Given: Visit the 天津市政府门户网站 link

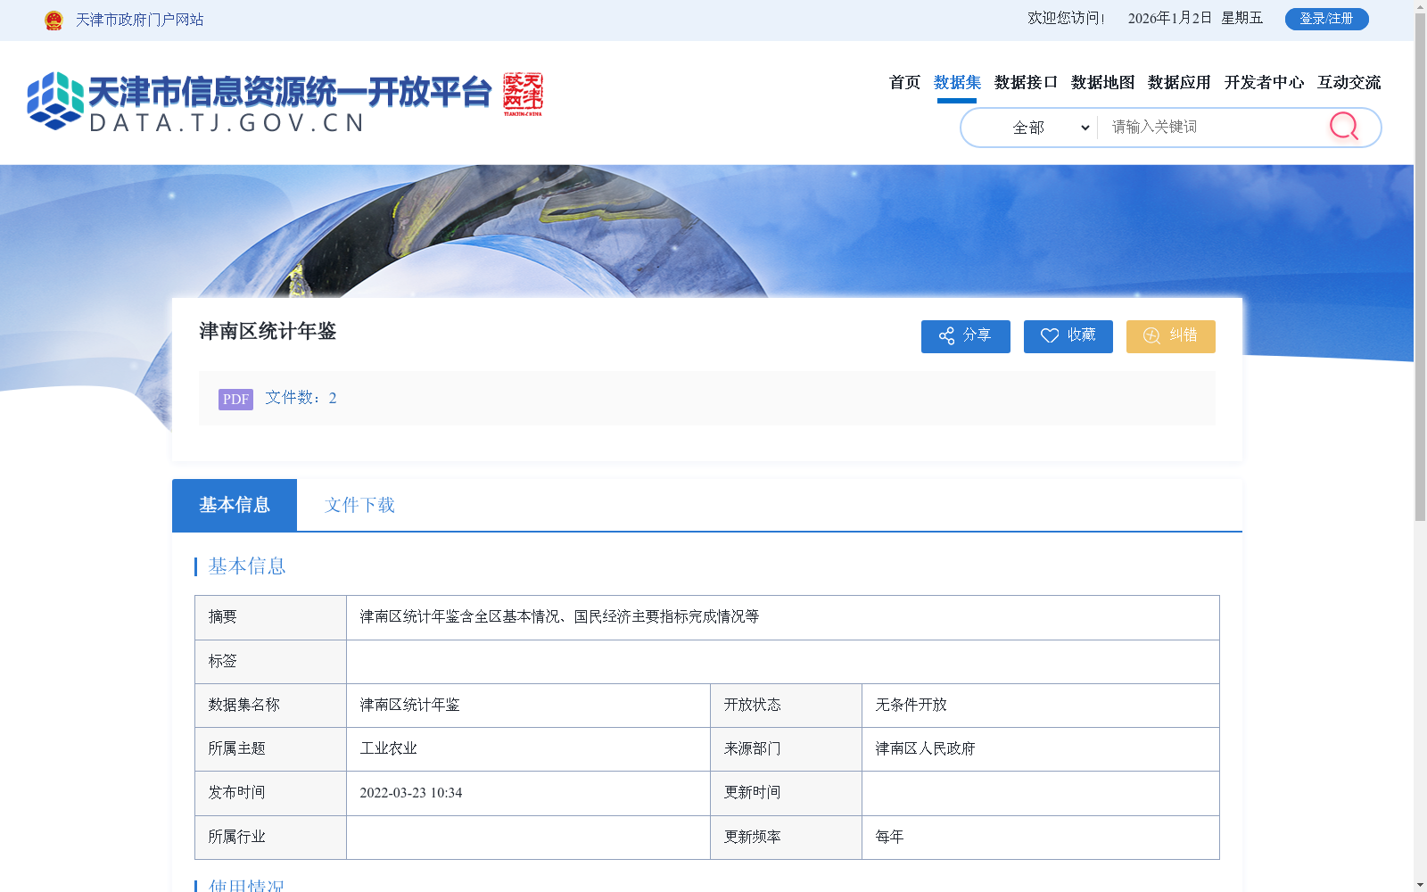Looking at the screenshot, I should tap(138, 20).
